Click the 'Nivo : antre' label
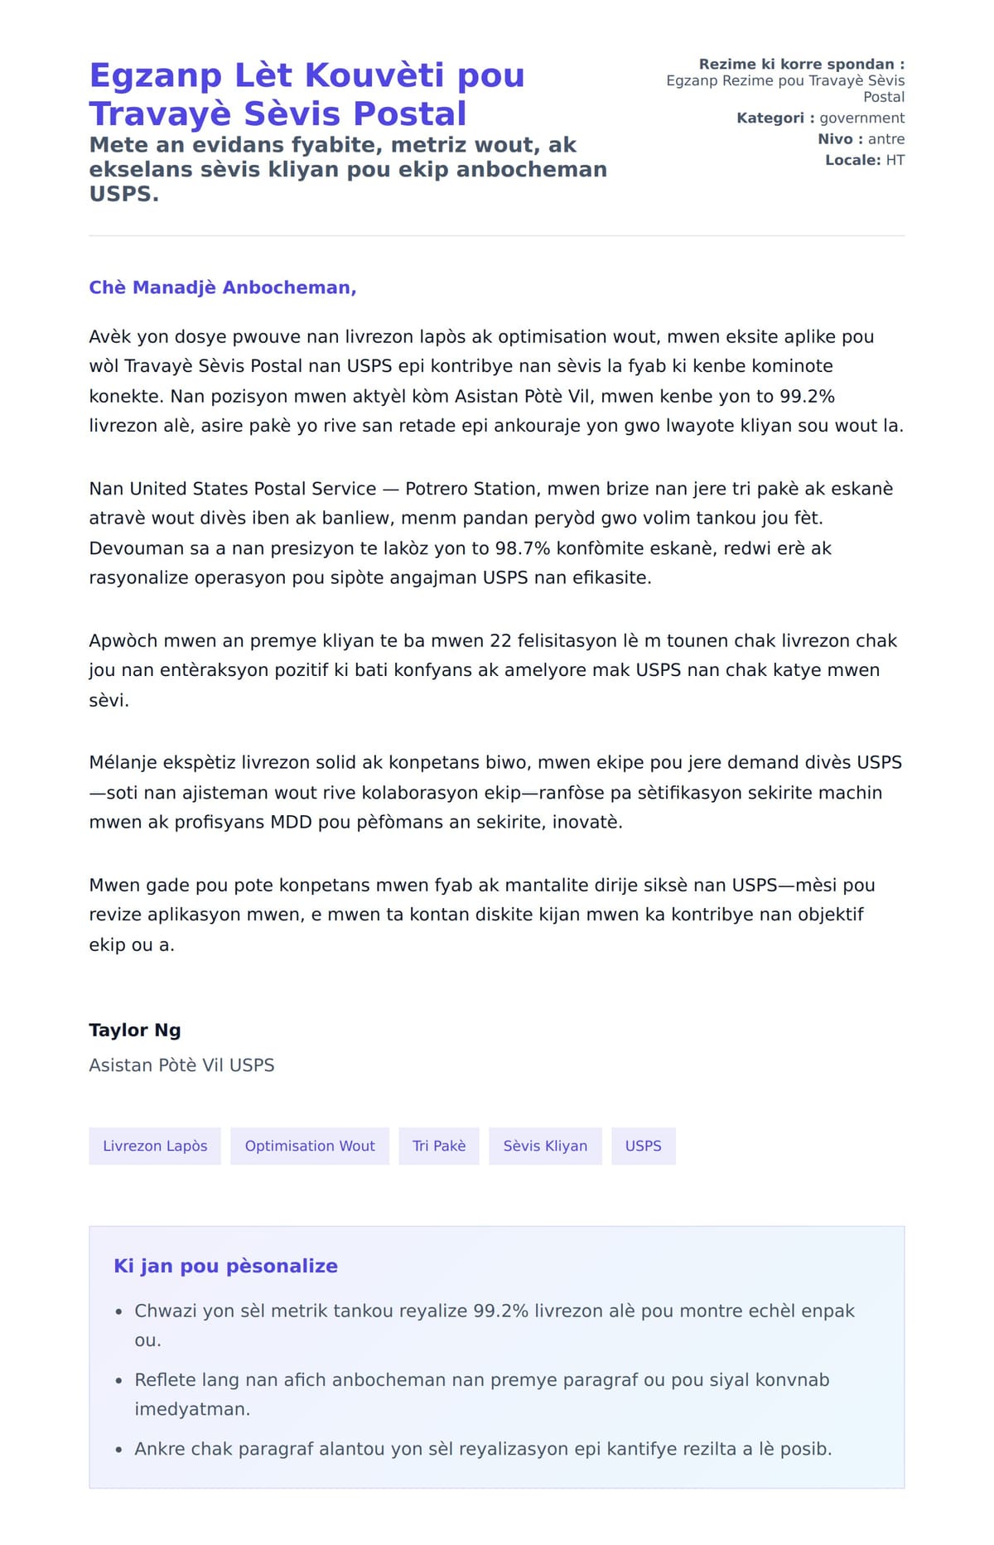994x1545 pixels. point(861,139)
